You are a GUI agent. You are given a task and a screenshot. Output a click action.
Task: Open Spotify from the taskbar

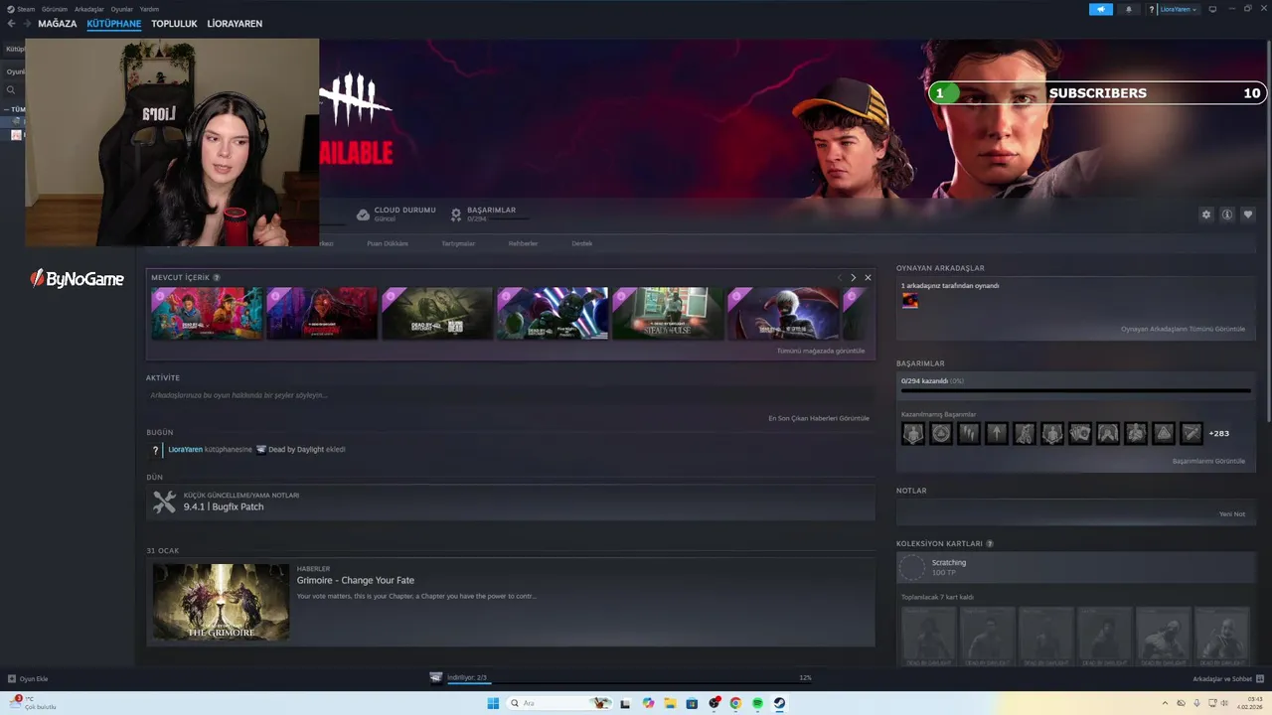pyautogui.click(x=757, y=703)
